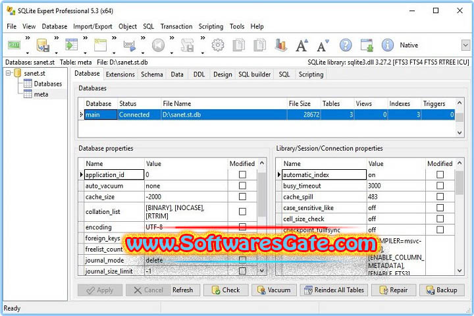Click the Reindex All Tables button

[334, 290]
